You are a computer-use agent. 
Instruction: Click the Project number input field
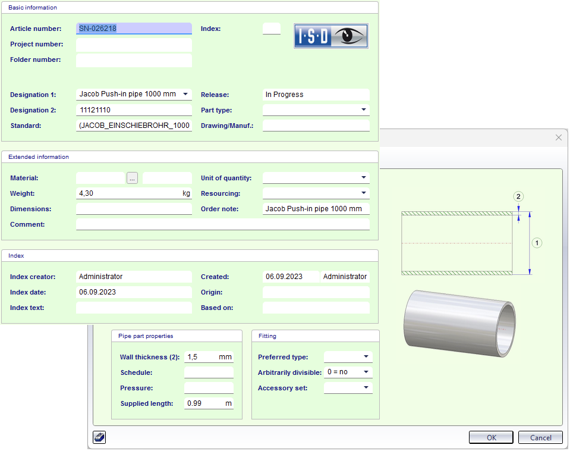tap(134, 45)
